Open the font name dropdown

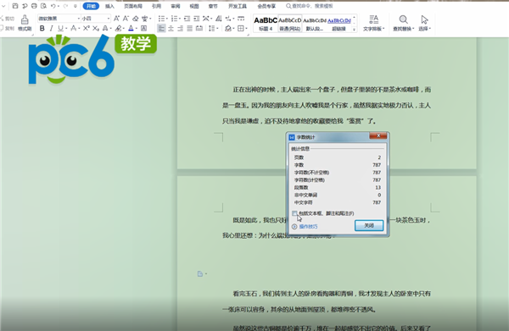coord(79,19)
